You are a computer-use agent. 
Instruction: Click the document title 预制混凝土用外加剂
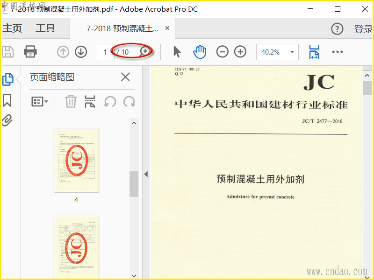pyautogui.click(x=260, y=179)
